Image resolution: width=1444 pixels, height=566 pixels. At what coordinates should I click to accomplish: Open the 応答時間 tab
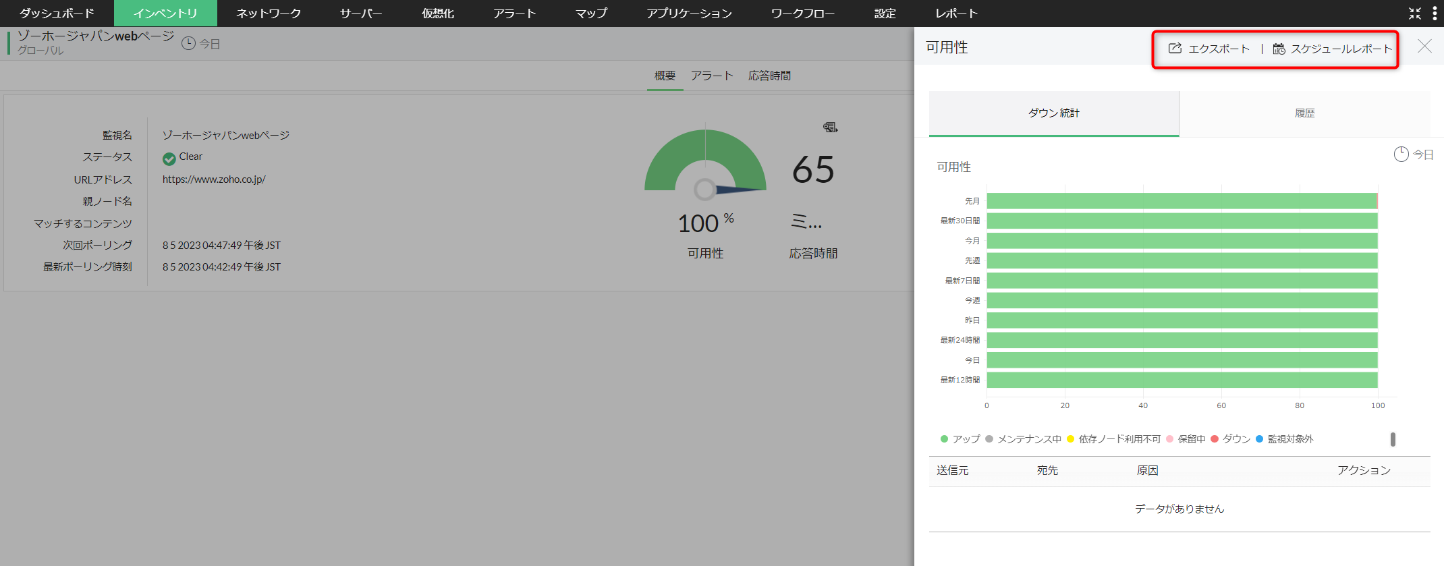[769, 76]
